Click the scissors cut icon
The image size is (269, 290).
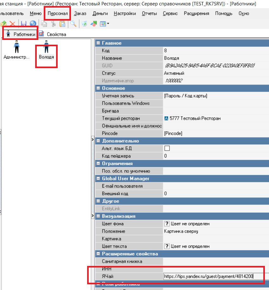tap(53, 24)
